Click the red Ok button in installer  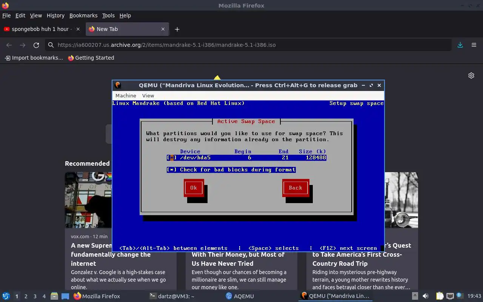[x=194, y=188]
